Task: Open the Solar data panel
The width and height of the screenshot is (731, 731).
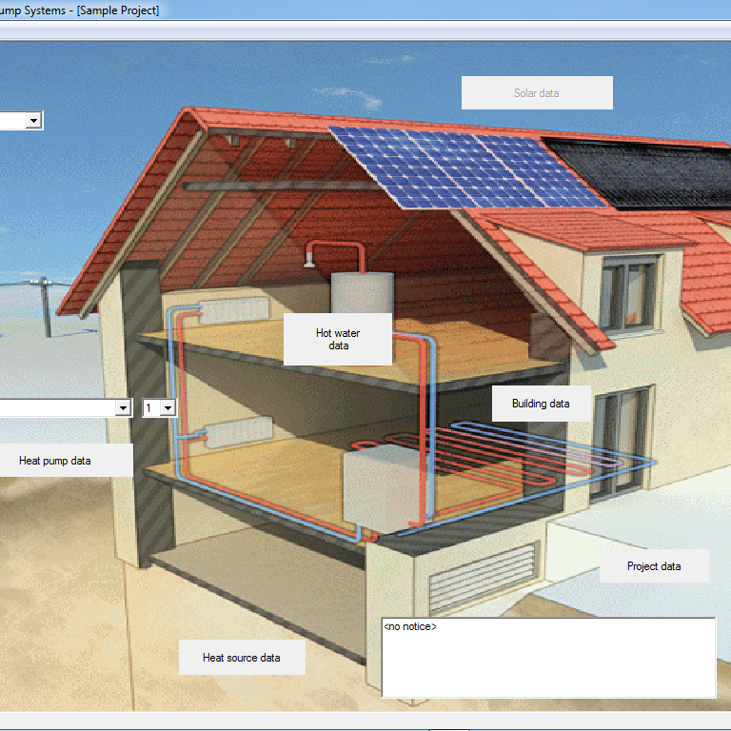Action: pyautogui.click(x=536, y=93)
